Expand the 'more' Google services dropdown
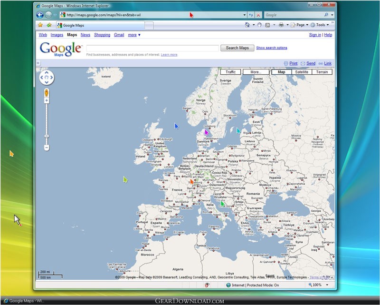The height and width of the screenshot is (305, 380). 134,35
